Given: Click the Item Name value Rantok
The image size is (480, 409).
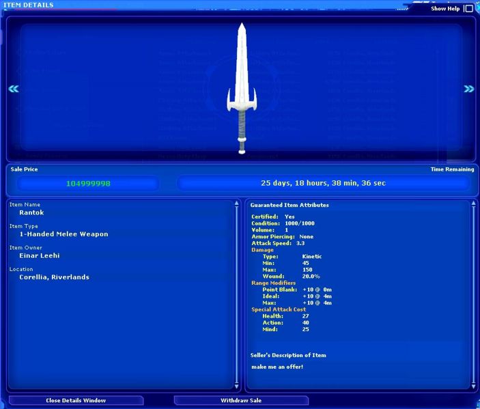Looking at the screenshot, I should (31, 212).
